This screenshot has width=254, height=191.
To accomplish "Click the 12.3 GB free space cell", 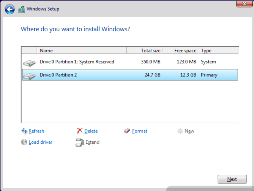I will click(188, 75).
